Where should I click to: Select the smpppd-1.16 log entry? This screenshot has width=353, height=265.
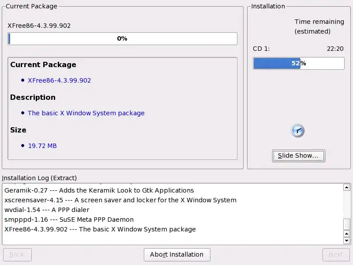(x=69, y=220)
